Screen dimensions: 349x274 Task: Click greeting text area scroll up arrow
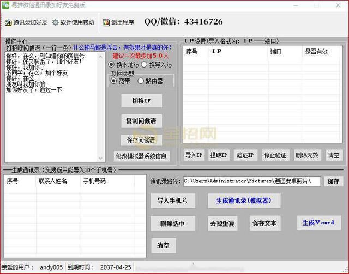pos(100,57)
